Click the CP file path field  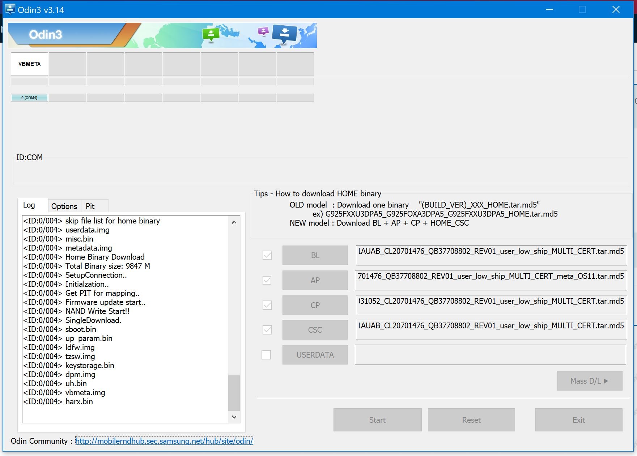[491, 305]
